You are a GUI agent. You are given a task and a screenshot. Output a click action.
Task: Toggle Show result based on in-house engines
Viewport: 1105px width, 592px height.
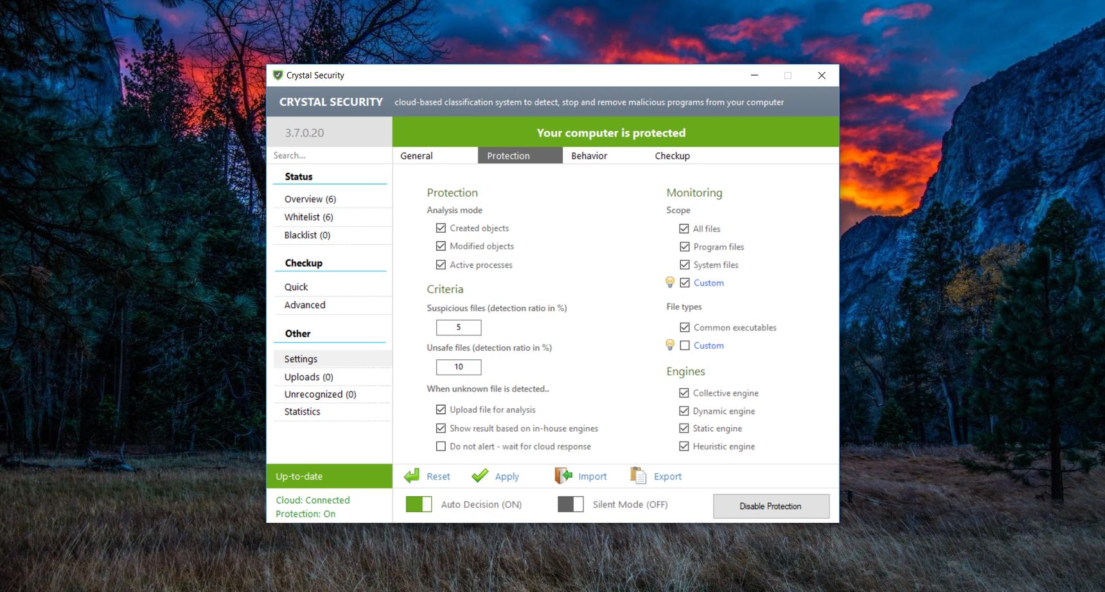pos(441,428)
